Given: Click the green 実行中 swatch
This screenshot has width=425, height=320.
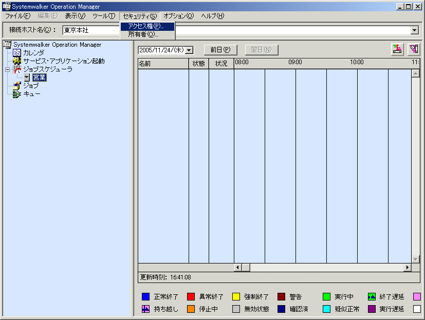Looking at the screenshot, I should (x=327, y=297).
